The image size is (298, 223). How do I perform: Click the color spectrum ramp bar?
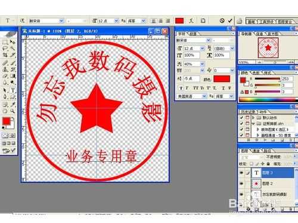click(268, 100)
